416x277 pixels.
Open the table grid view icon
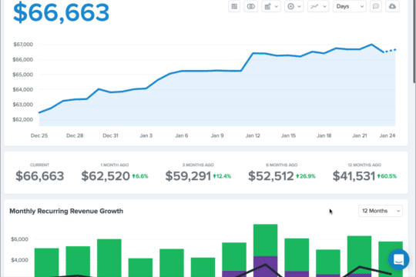click(234, 6)
